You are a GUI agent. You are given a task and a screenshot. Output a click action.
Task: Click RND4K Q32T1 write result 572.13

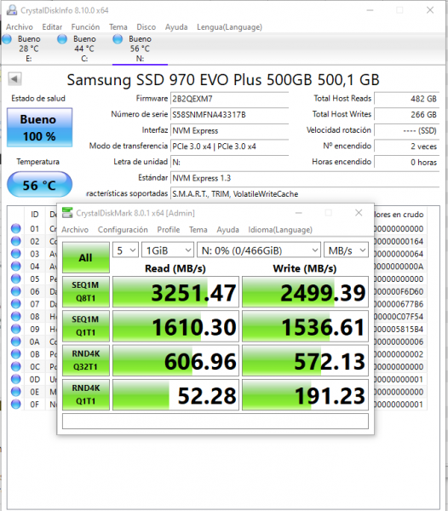coord(305,360)
